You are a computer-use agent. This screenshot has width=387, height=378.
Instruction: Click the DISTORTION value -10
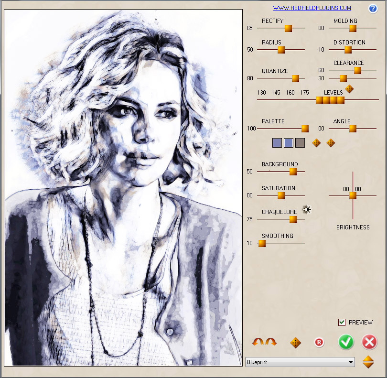coord(321,50)
